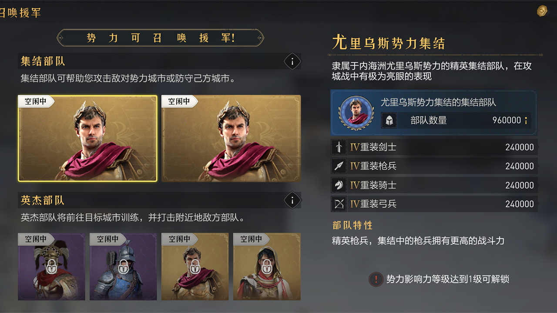Click the gold coin icon at top right
This screenshot has width=557, height=313.
pos(542,11)
